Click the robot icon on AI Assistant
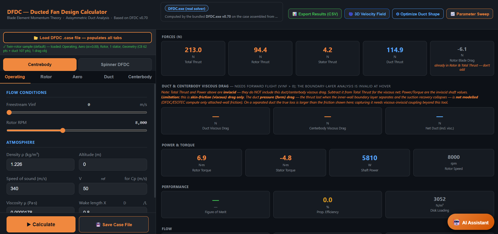Image resolution: width=498 pixels, height=234 pixels. (x=457, y=222)
